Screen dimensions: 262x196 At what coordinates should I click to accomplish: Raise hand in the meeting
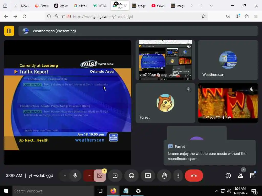164,176
